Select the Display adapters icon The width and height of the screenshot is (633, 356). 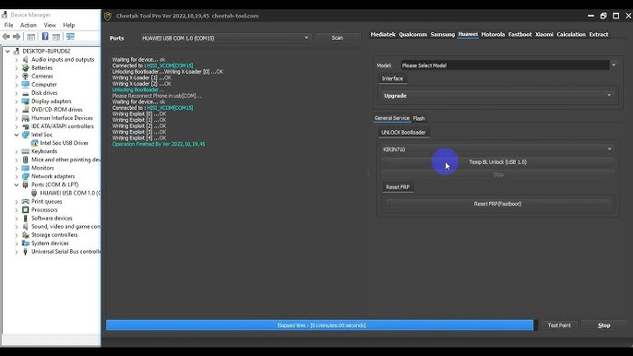[x=26, y=101]
